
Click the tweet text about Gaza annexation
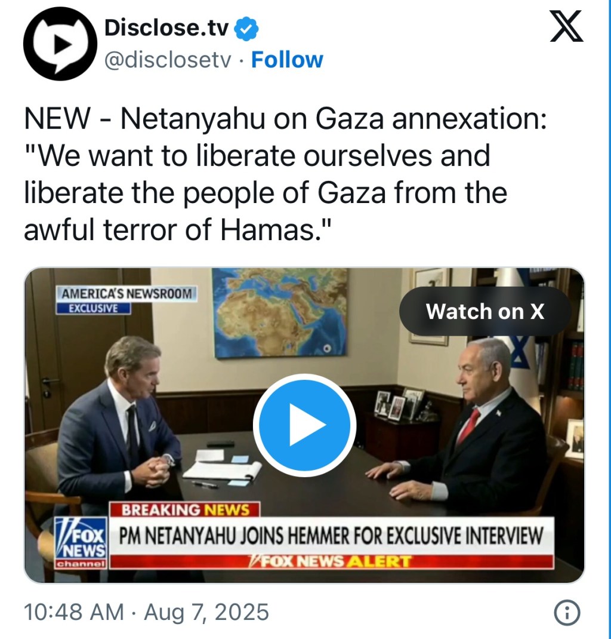[x=285, y=174]
